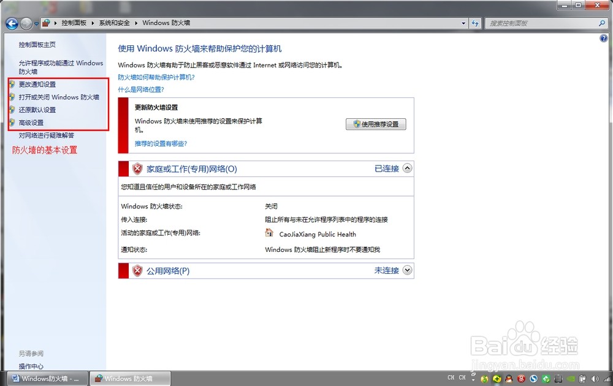
Task: Open 允许程序或功能通过 Windows 防火墙 link
Action: click(x=61, y=67)
